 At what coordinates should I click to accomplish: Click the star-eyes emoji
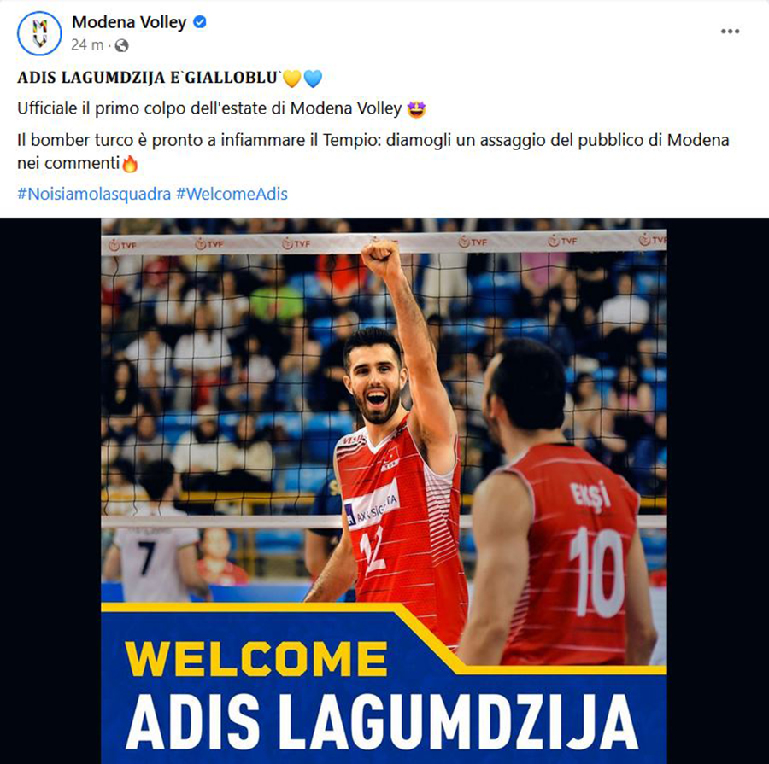click(416, 108)
